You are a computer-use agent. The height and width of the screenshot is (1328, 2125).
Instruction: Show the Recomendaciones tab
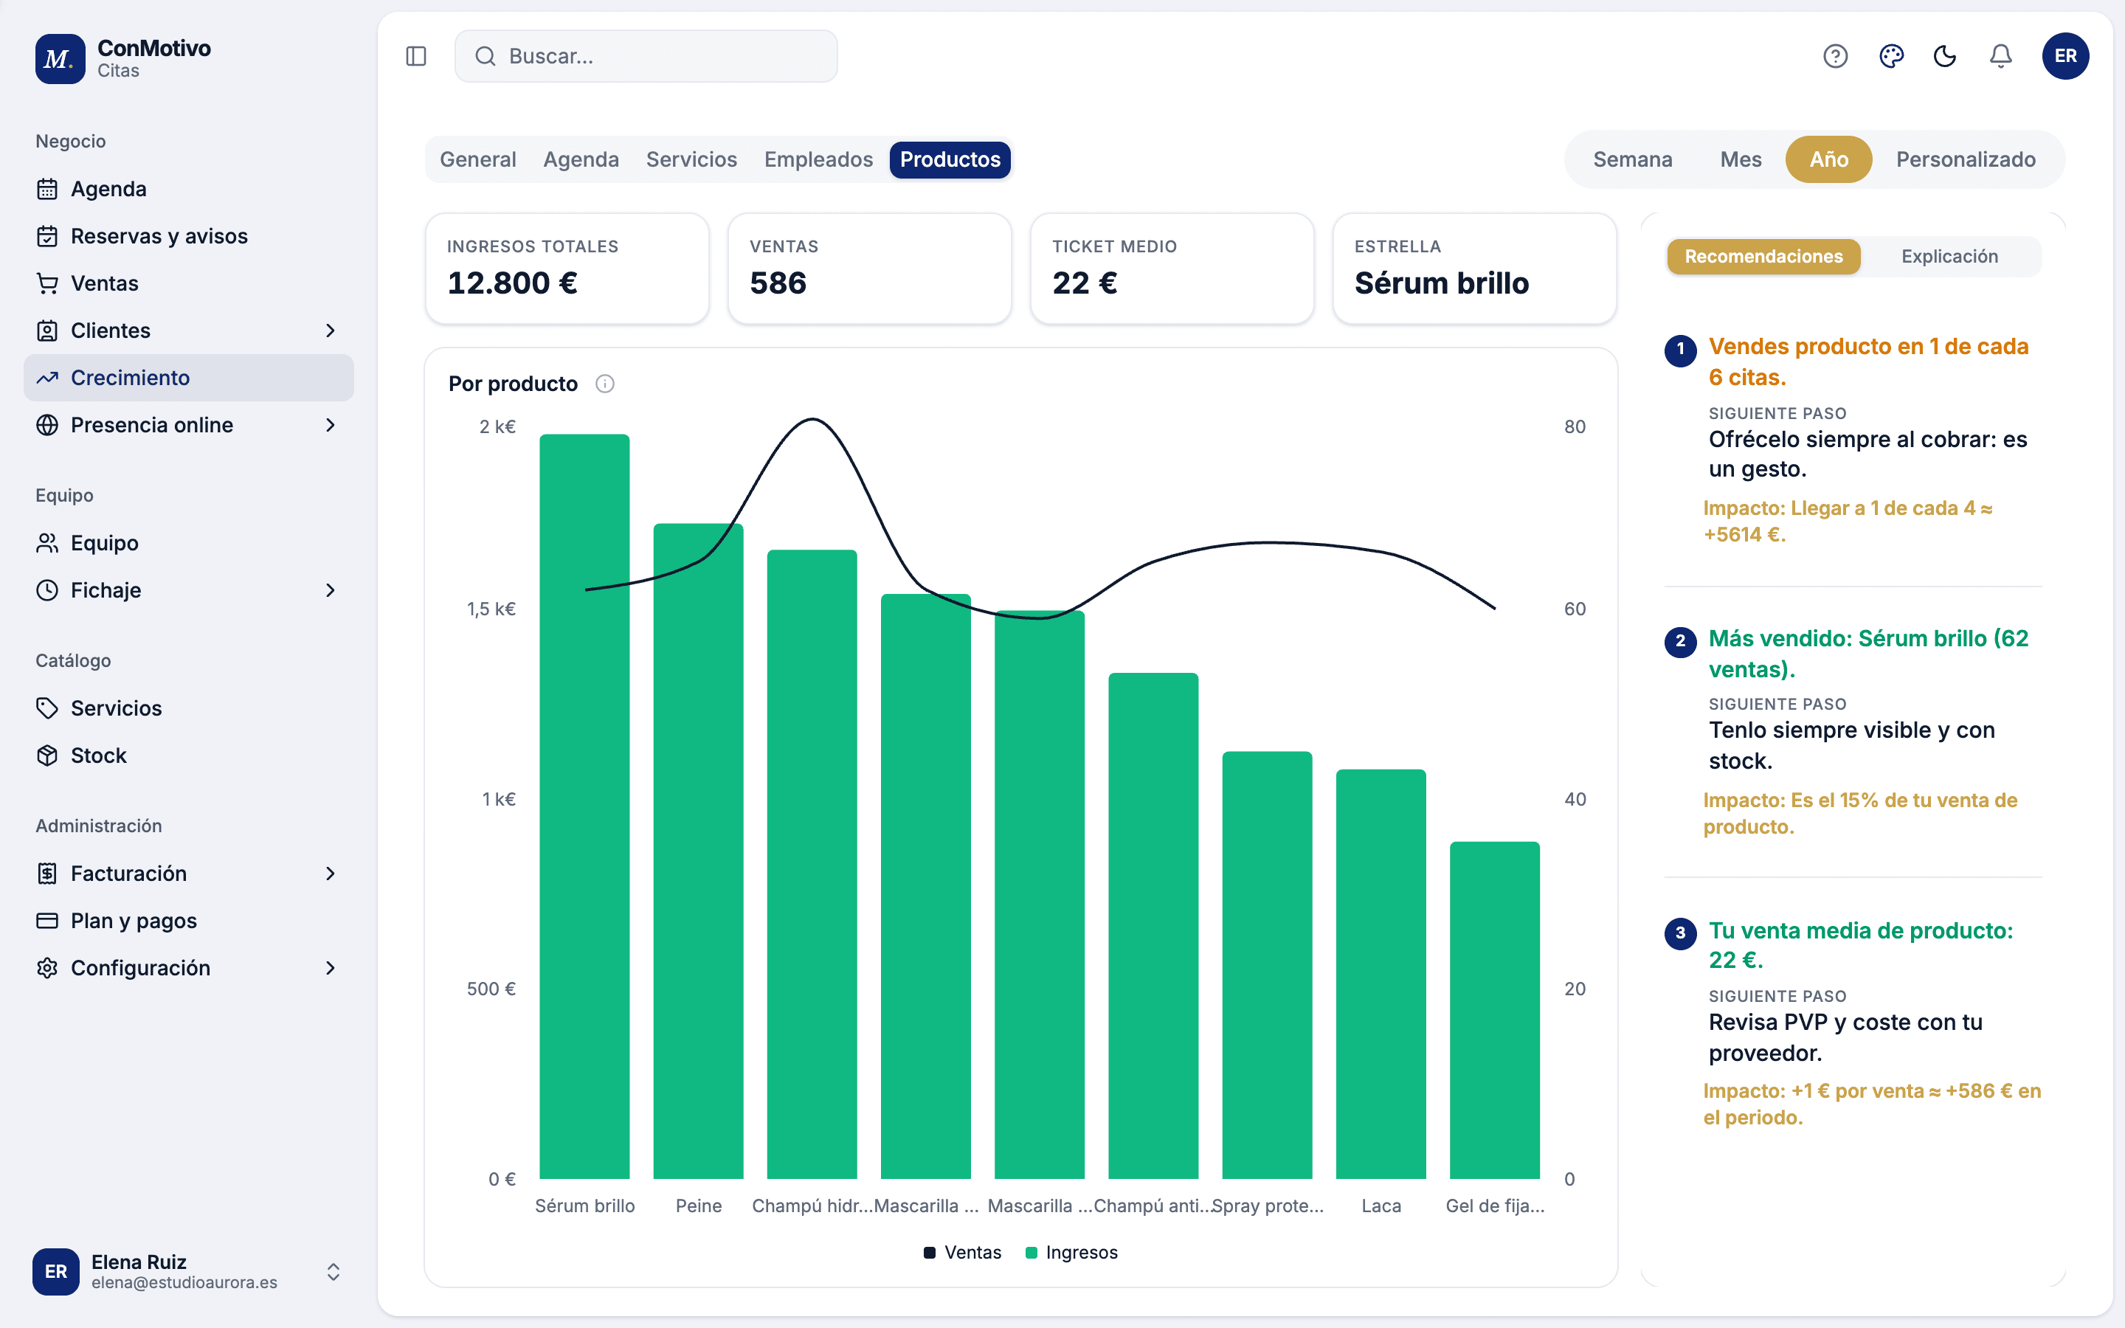click(x=1763, y=257)
